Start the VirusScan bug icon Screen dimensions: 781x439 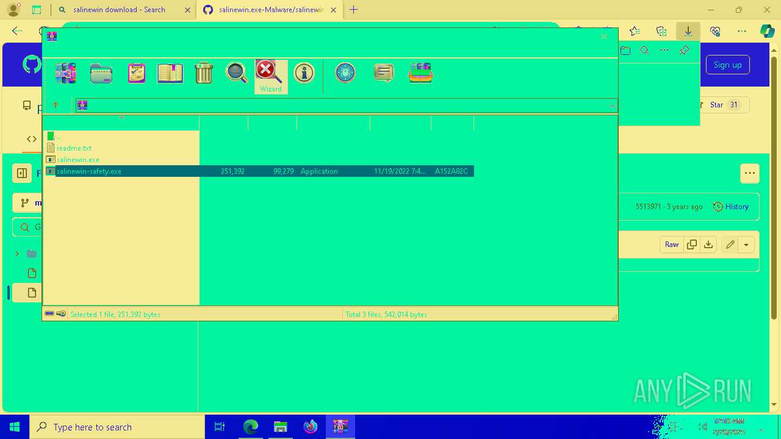point(345,73)
